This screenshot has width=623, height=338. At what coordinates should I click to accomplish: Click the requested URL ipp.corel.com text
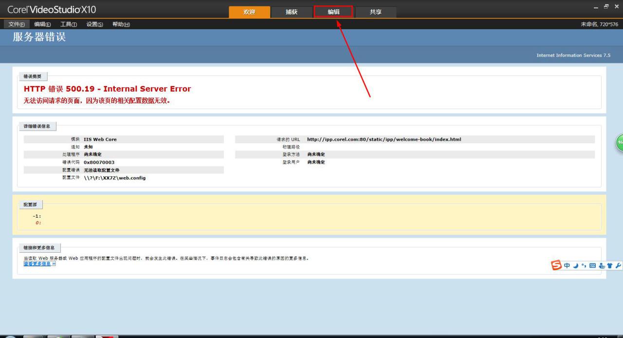click(x=384, y=139)
